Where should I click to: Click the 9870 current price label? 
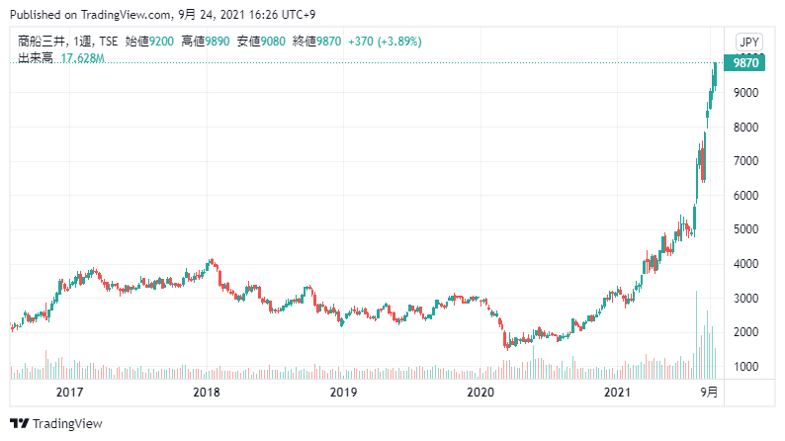point(744,63)
